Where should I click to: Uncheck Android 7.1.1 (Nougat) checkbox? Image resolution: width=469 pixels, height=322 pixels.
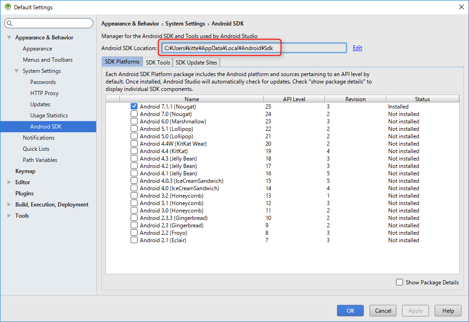point(134,106)
